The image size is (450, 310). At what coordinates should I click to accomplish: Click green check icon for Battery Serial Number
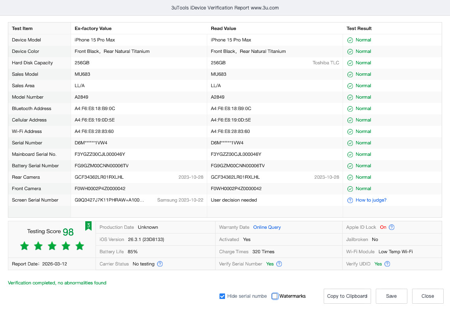[x=350, y=166]
